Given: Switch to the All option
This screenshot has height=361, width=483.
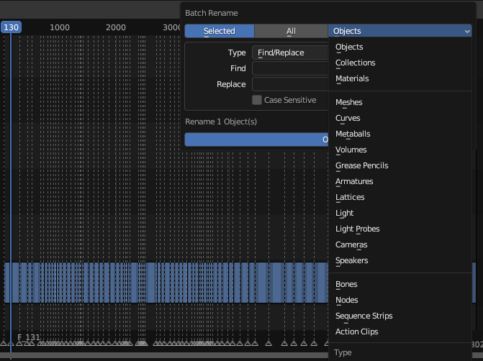Looking at the screenshot, I should point(291,31).
